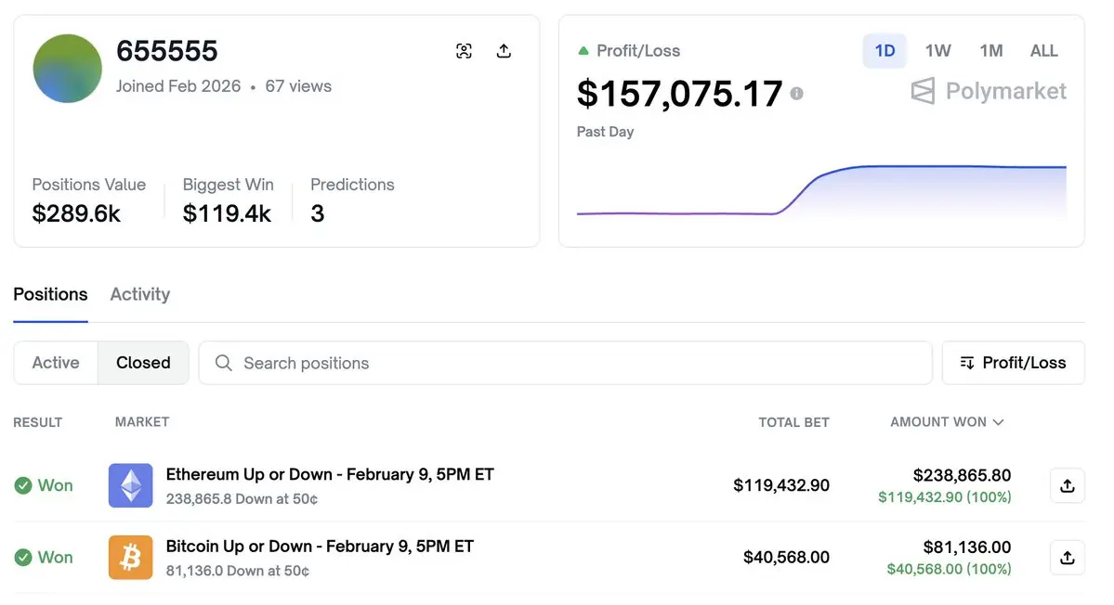The height and width of the screenshot is (605, 1114).
Task: Select the 1D time range
Action: pos(885,51)
